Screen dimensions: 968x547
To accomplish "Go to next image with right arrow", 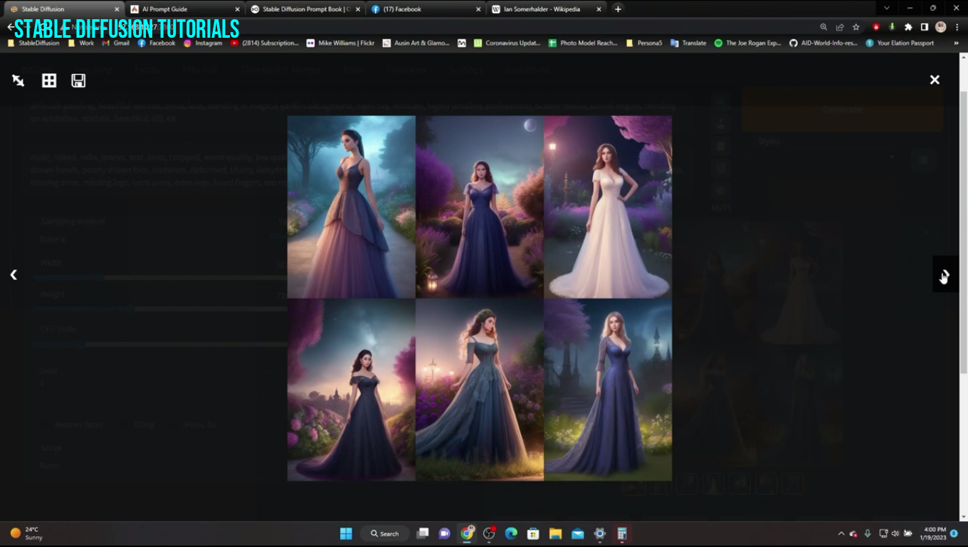I will (x=945, y=274).
